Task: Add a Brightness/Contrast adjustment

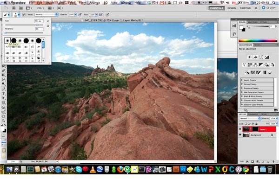Action: click(250, 57)
